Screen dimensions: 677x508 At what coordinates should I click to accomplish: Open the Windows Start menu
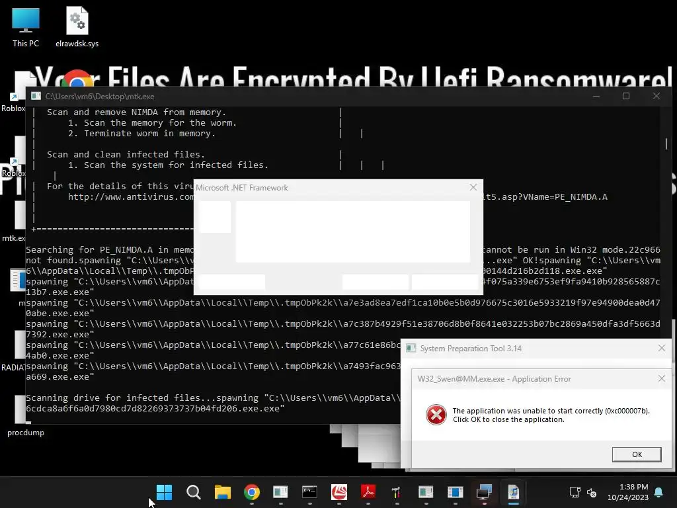(x=164, y=492)
